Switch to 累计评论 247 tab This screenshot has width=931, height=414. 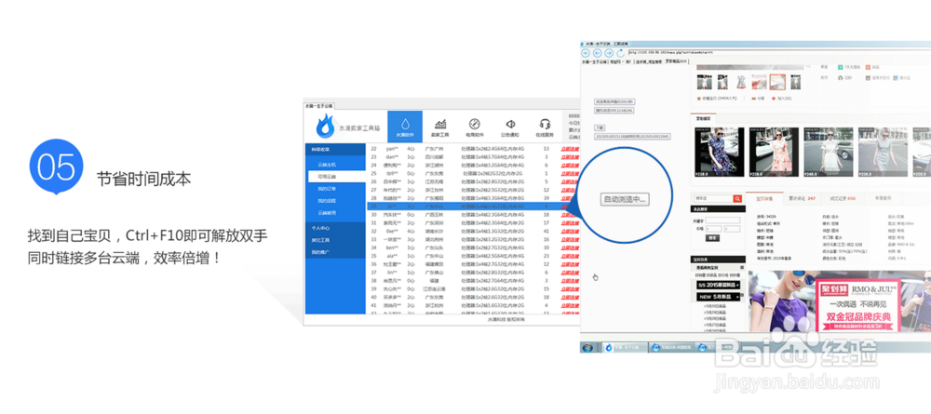click(802, 198)
